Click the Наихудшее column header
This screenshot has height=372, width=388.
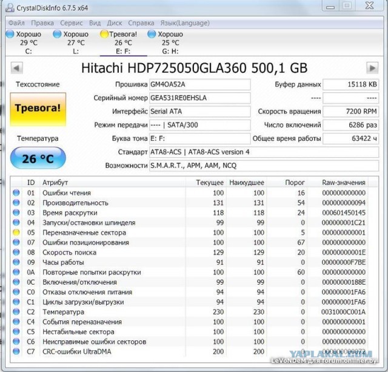point(247,183)
